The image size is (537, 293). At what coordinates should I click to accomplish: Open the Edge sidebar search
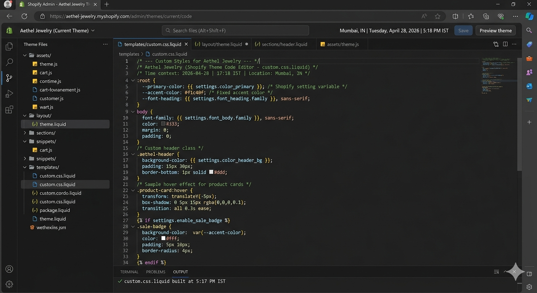[x=529, y=30]
